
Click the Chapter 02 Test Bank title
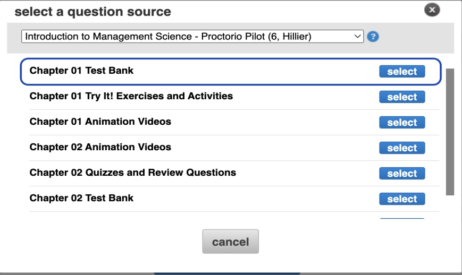point(81,198)
